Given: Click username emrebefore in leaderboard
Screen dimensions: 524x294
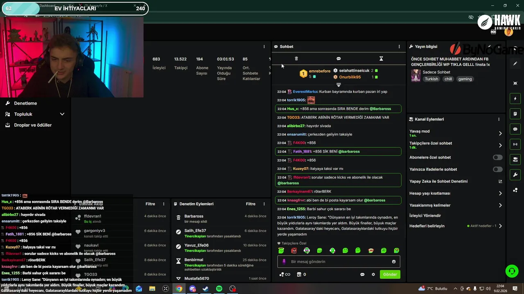Looking at the screenshot, I should (x=319, y=71).
